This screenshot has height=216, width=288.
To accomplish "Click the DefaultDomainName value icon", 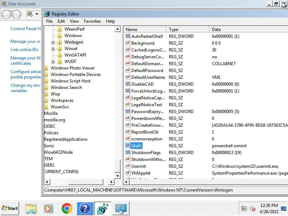I will [x=128, y=63].
